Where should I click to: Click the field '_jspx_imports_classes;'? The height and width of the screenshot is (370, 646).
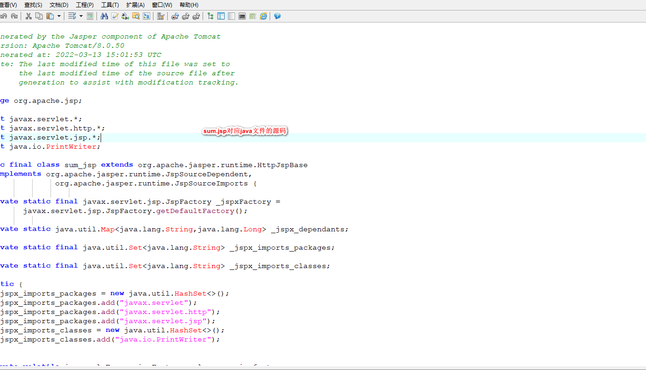[280, 266]
